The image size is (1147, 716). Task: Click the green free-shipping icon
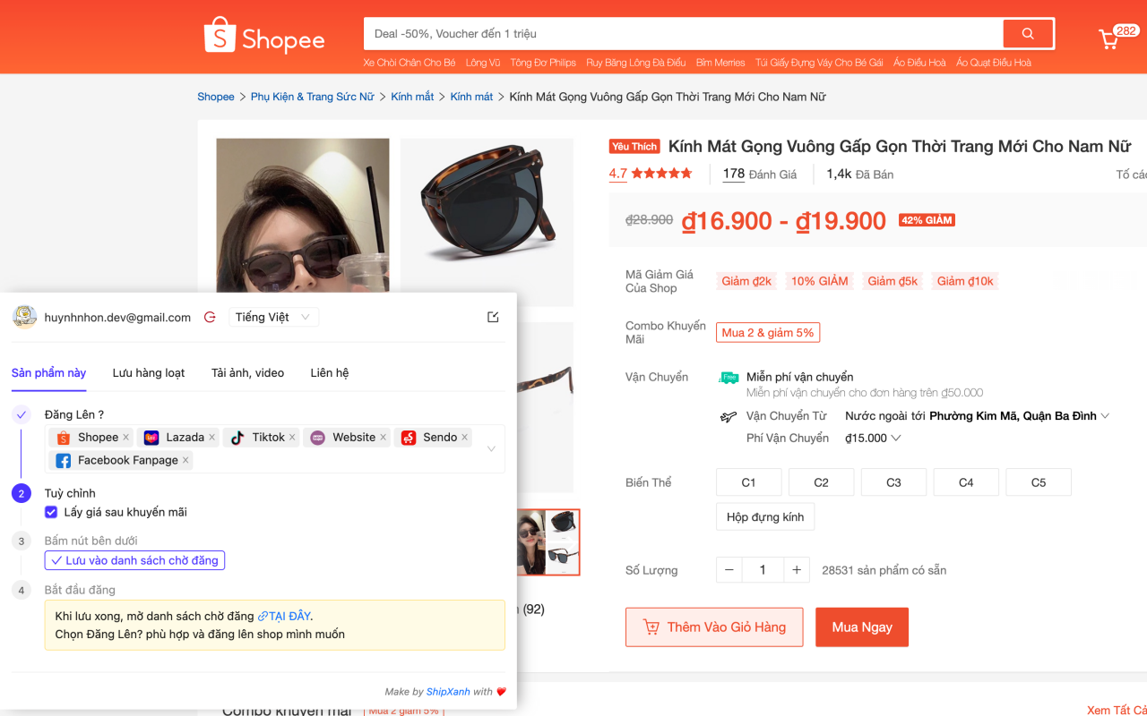pos(728,377)
